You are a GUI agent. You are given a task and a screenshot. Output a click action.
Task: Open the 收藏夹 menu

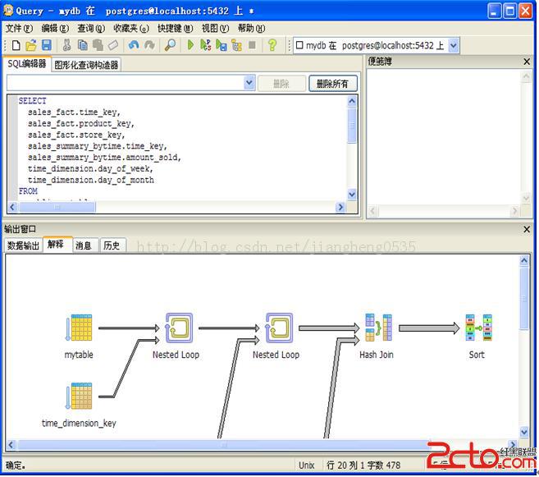click(x=131, y=28)
